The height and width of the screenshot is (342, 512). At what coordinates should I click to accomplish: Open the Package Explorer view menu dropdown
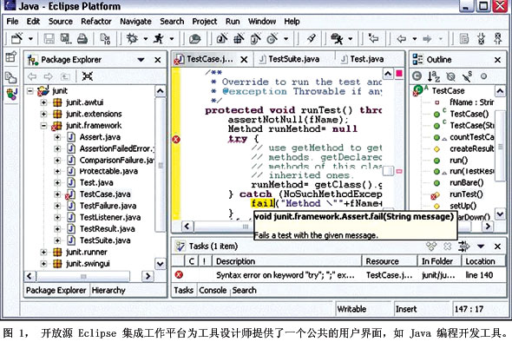pyautogui.click(x=141, y=60)
